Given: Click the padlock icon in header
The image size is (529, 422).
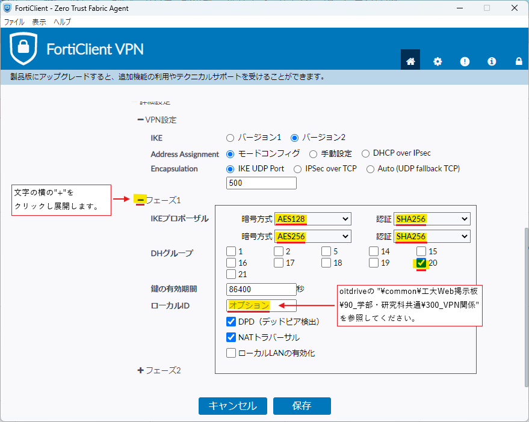Looking at the screenshot, I should tap(518, 61).
